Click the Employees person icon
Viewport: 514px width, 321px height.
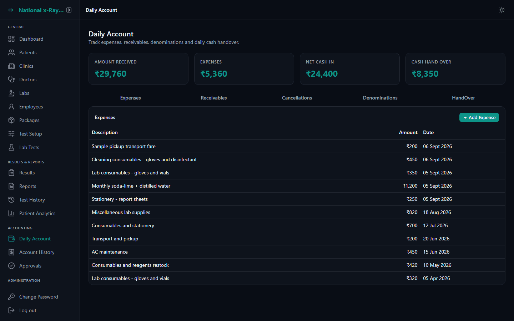pyautogui.click(x=11, y=107)
